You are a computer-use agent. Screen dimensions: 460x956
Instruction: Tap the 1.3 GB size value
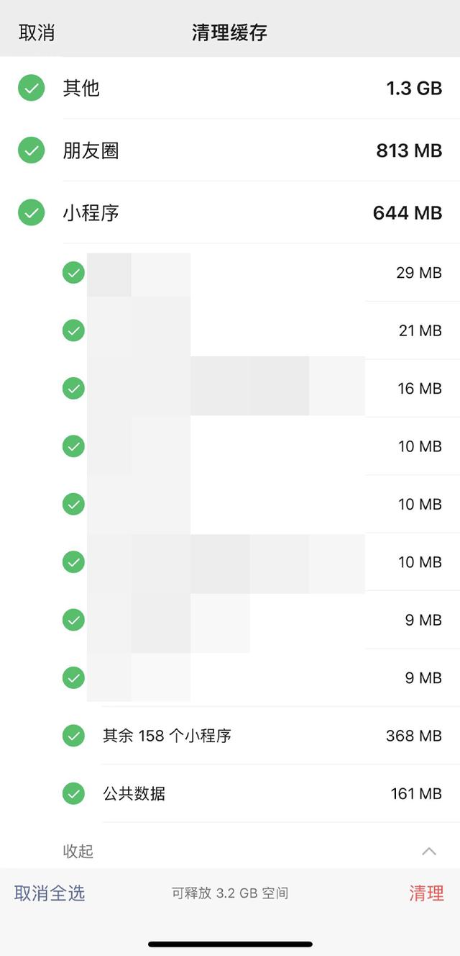pos(414,89)
